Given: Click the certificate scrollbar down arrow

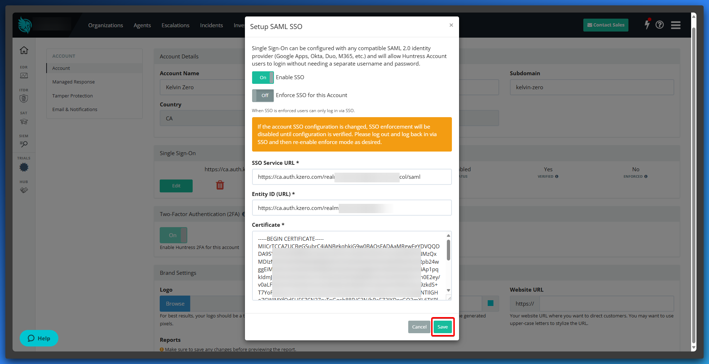Looking at the screenshot, I should (x=448, y=291).
